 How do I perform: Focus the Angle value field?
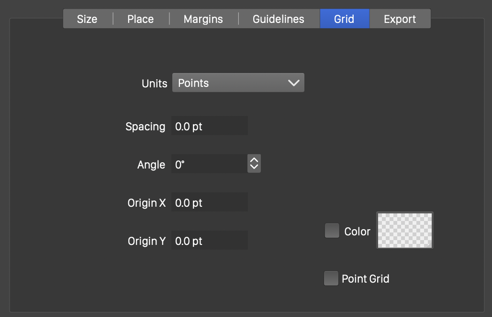pos(209,165)
